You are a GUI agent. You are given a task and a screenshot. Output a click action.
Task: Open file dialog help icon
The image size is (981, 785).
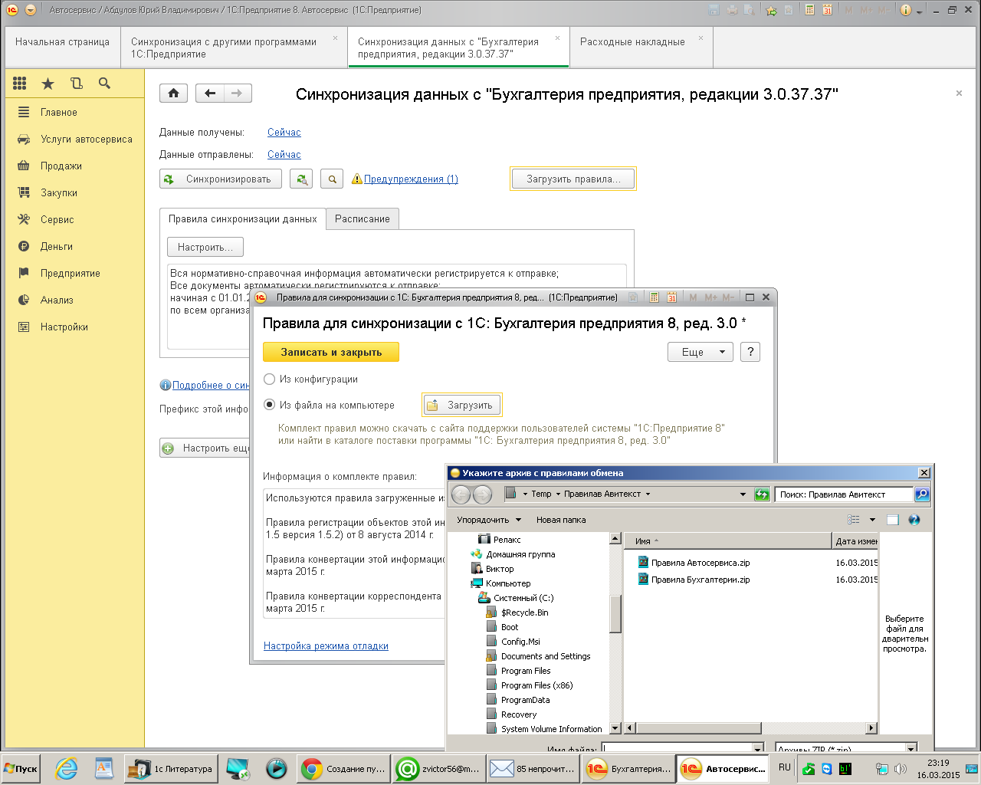tap(914, 520)
